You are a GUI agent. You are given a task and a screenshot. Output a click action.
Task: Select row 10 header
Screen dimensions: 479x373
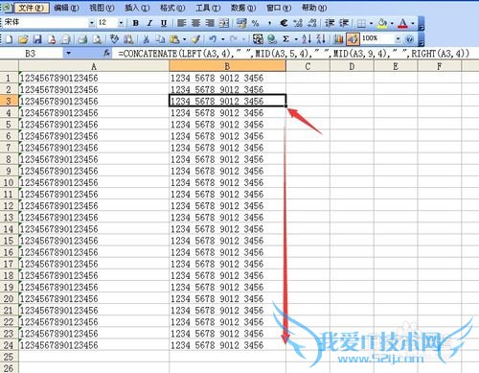pos(9,182)
